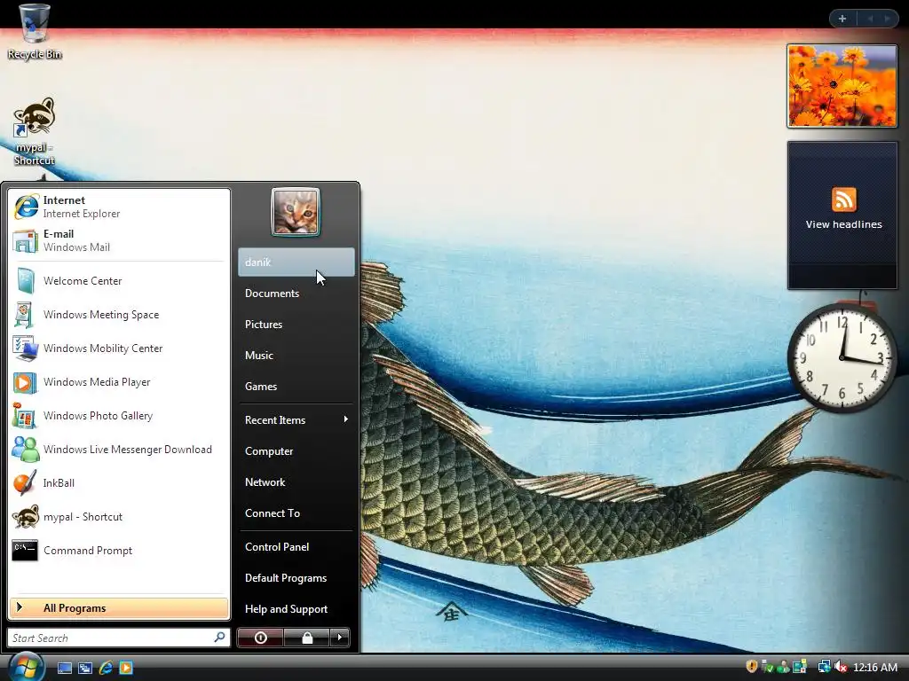Screen dimensions: 909x681
Task: Open Internet Explorer from Start menu
Action: tap(119, 207)
